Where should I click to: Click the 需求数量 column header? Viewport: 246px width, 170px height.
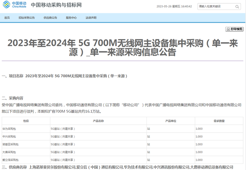[219, 121]
